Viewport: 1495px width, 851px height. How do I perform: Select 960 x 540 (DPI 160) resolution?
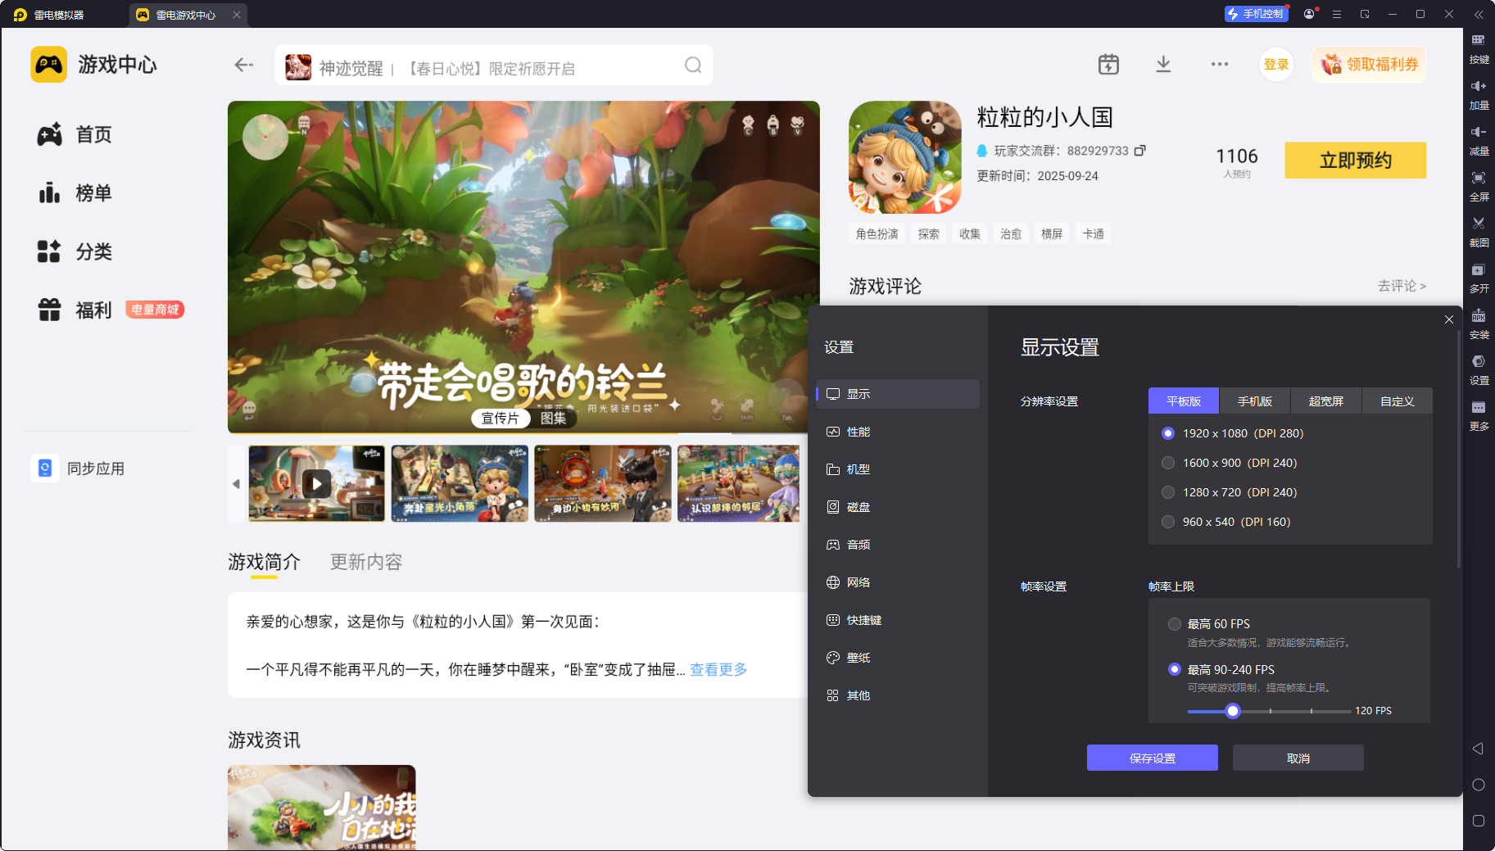click(1225, 522)
